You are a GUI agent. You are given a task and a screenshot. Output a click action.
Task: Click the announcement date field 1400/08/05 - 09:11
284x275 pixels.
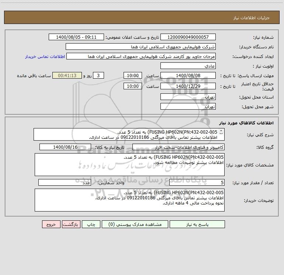tap(76, 37)
